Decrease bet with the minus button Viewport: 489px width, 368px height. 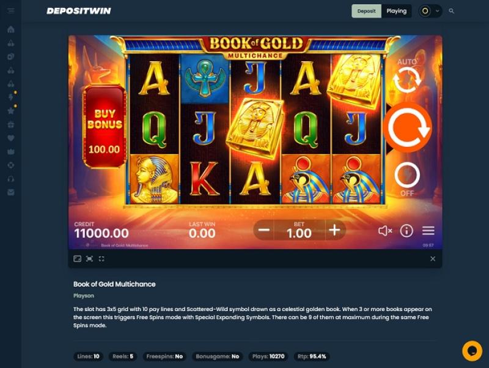[x=264, y=230]
